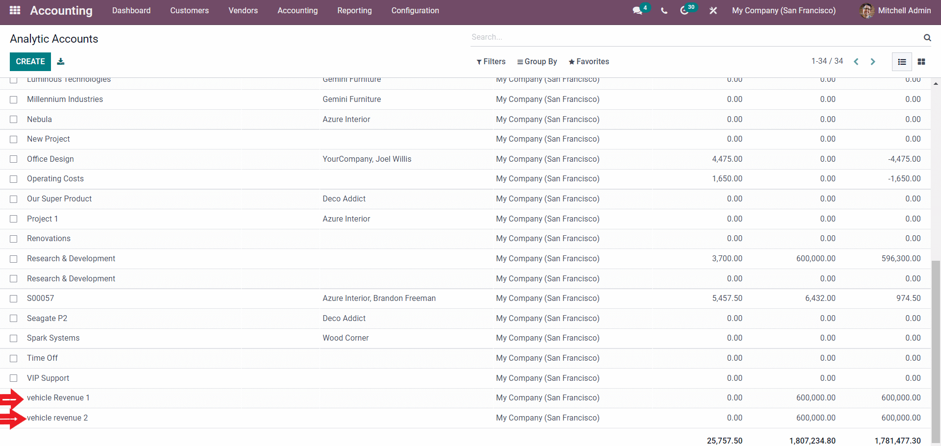
Task: Select VIP Support row checkbox
Action: (14, 378)
